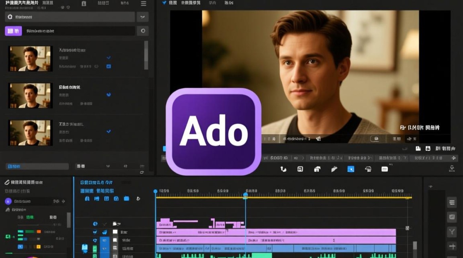Click the preview video frame
The width and height of the screenshot is (463, 258).
point(310,76)
